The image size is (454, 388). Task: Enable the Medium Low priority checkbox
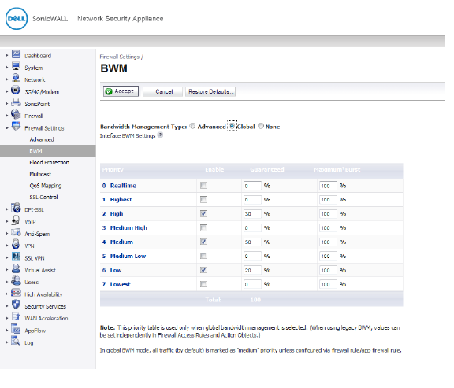[x=204, y=256]
